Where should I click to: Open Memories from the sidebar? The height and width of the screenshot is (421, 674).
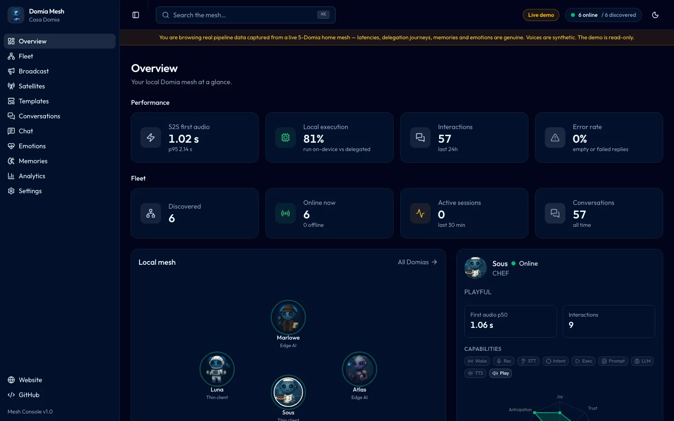click(x=59, y=161)
